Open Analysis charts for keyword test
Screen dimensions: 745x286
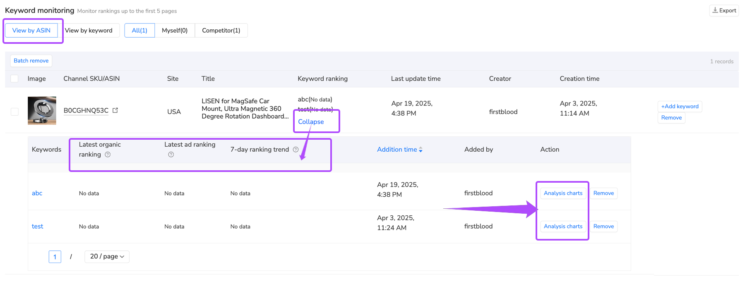tap(563, 226)
